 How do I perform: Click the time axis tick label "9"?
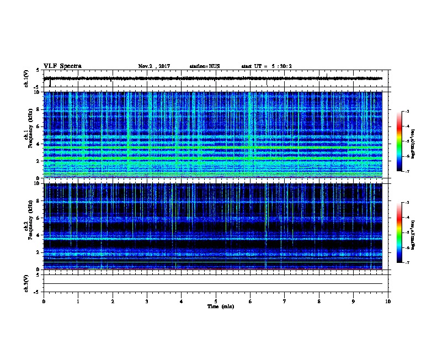pyautogui.click(x=353, y=302)
